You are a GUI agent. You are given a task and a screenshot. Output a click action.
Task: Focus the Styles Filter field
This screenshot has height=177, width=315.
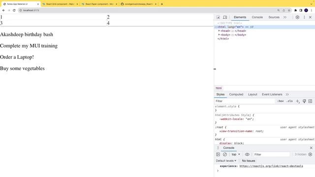coord(244,101)
